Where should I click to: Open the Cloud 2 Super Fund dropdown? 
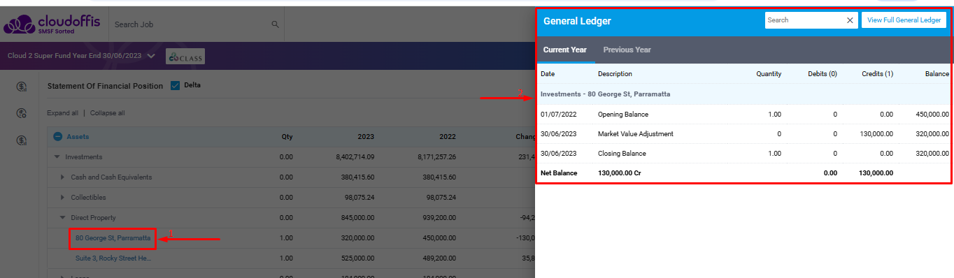coord(151,56)
